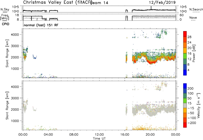Image resolution: width=203 pixels, height=140 pixels.
Task: Click the '16:00' time axis label
Action: pos(125,135)
